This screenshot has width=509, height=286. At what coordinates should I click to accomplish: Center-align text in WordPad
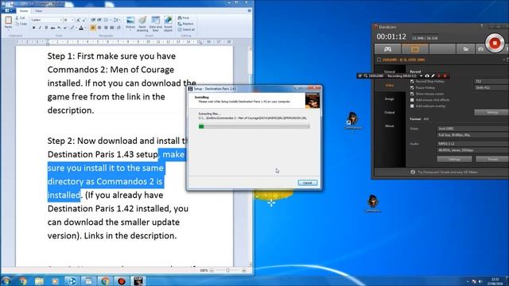click(x=99, y=28)
